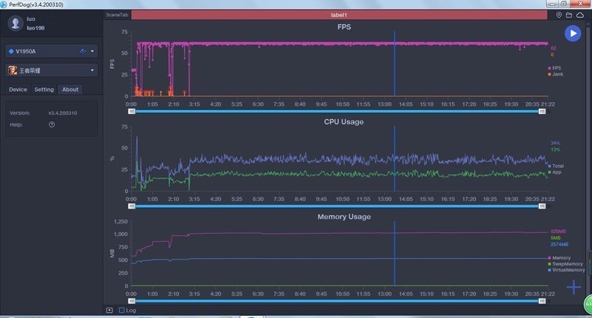Image resolution: width=592 pixels, height=318 pixels.
Task: Switch to the Setting tab
Action: coord(44,89)
